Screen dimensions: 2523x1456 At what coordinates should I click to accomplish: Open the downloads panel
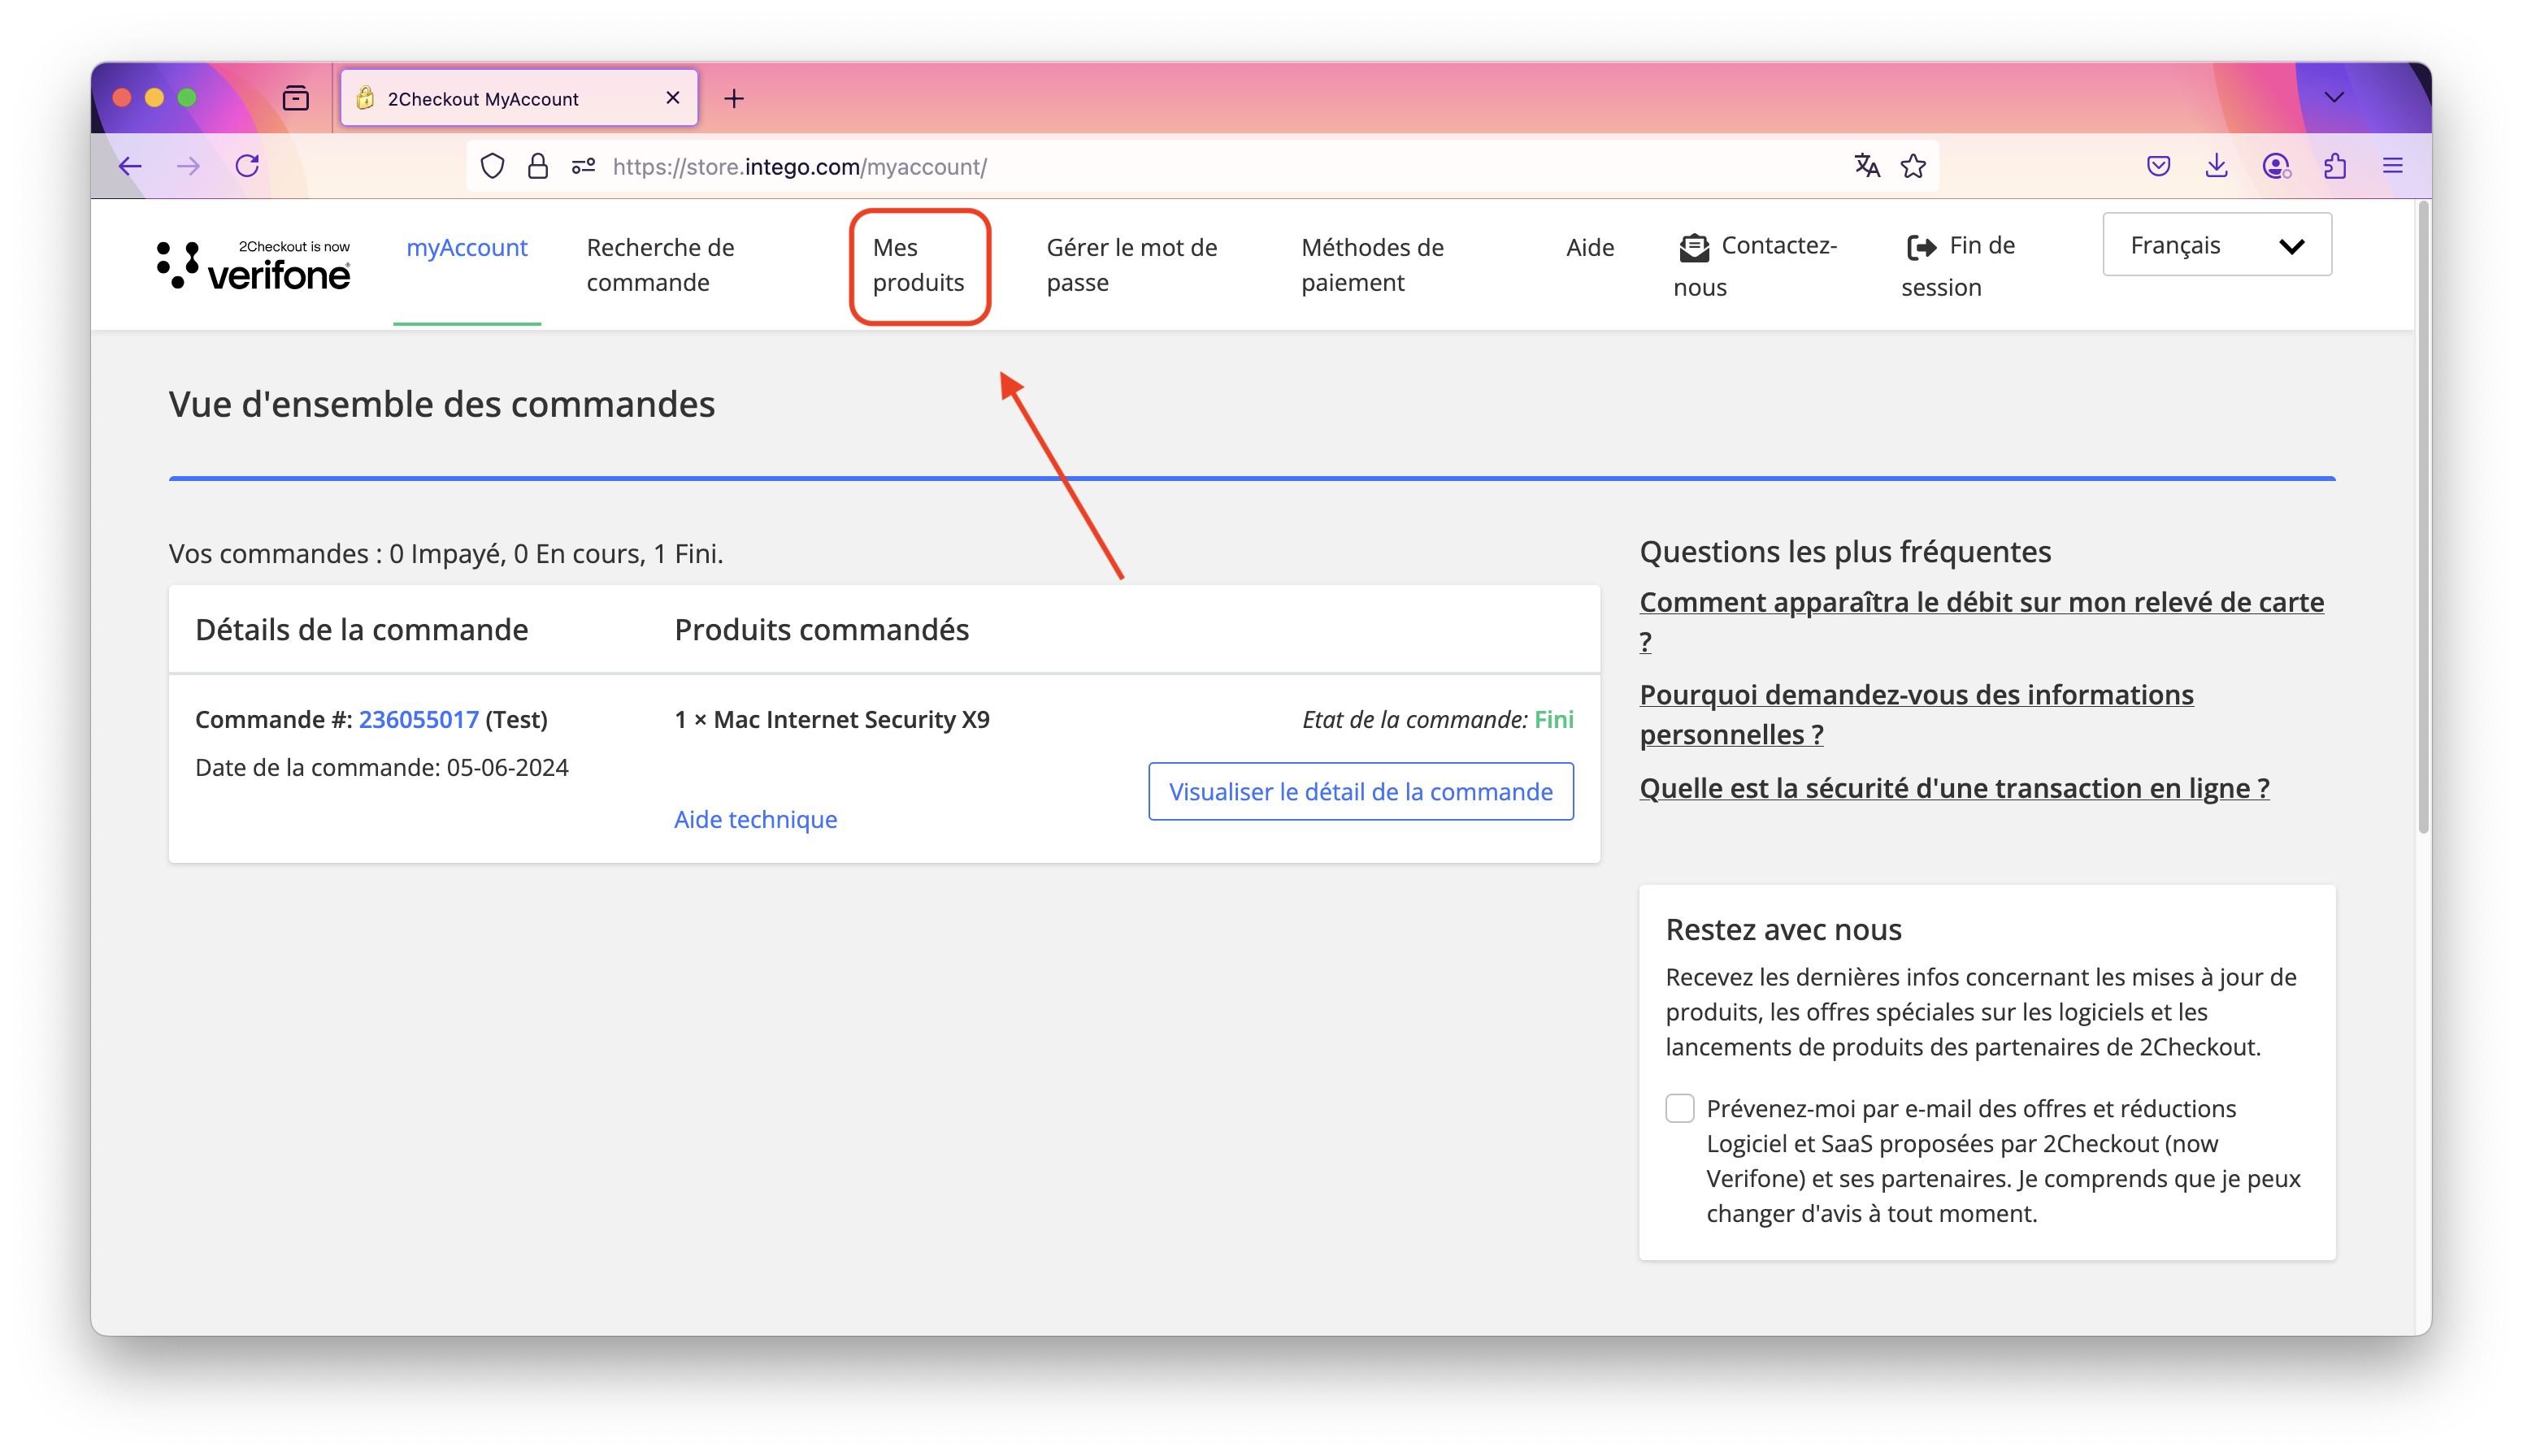(2216, 166)
